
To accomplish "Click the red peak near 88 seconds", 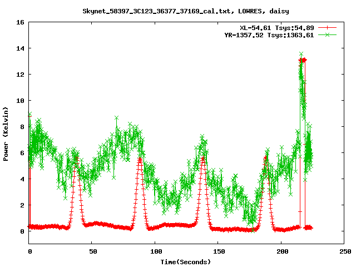I will point(140,160).
